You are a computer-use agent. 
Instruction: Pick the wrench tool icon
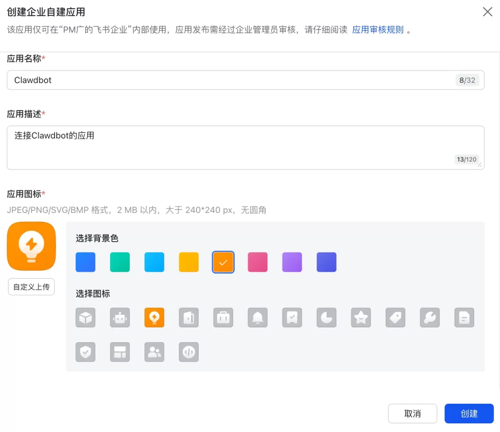point(430,318)
